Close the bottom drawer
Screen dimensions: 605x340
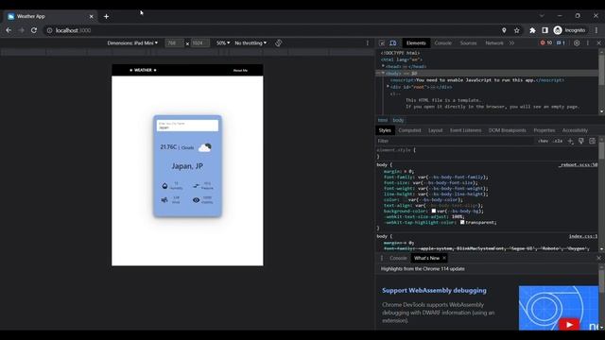pyautogui.click(x=598, y=258)
